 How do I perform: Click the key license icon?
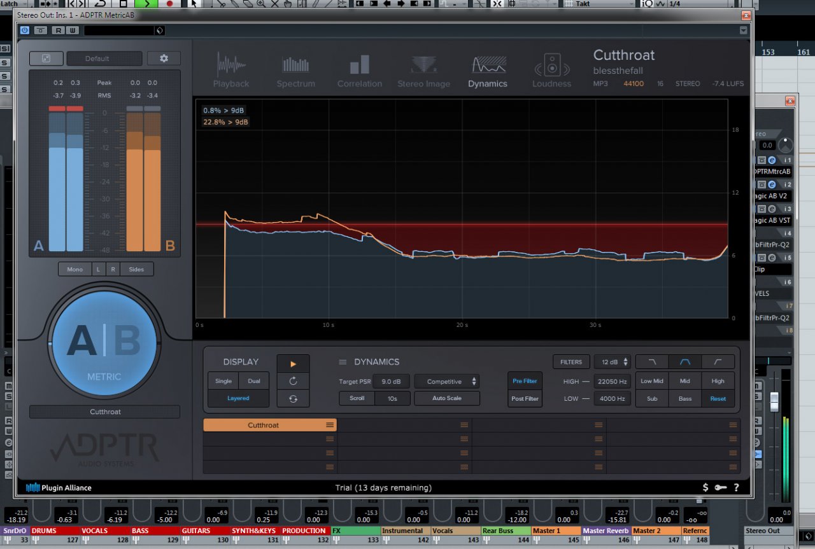[x=721, y=487]
